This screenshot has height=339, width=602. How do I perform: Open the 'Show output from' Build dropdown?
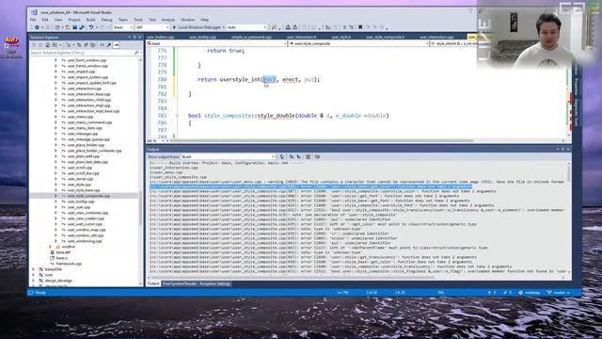(x=228, y=157)
